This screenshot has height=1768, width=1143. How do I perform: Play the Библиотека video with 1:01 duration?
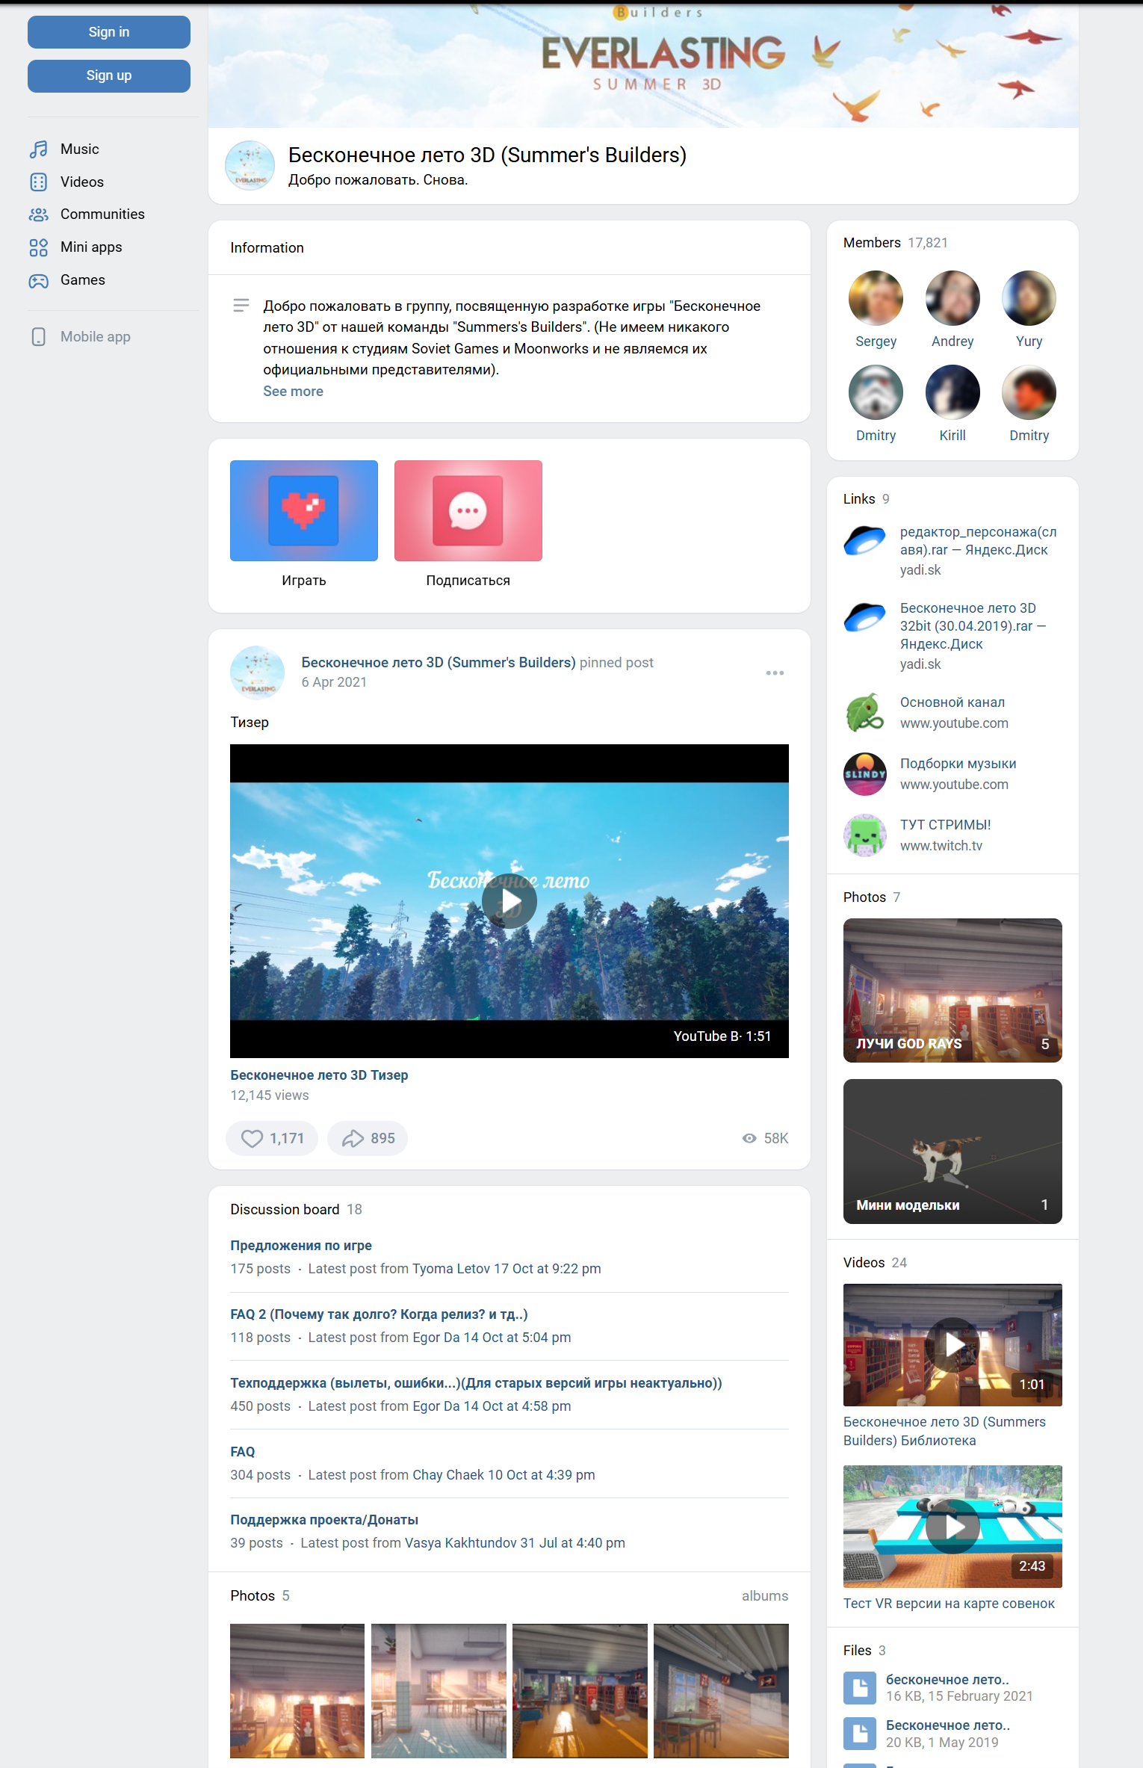click(952, 1345)
